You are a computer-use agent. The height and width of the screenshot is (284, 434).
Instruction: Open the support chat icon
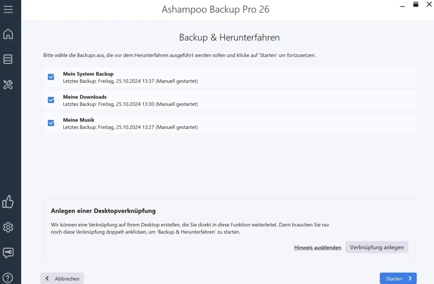(x=8, y=253)
